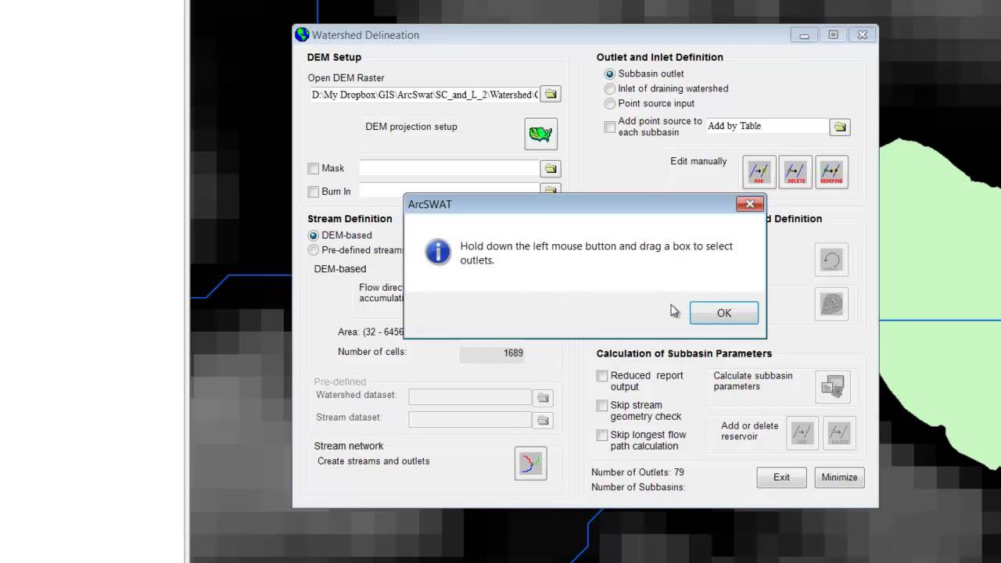This screenshot has width=1001, height=563.
Task: Browse for a Burn In dataset with its folder icon
Action: [551, 190]
